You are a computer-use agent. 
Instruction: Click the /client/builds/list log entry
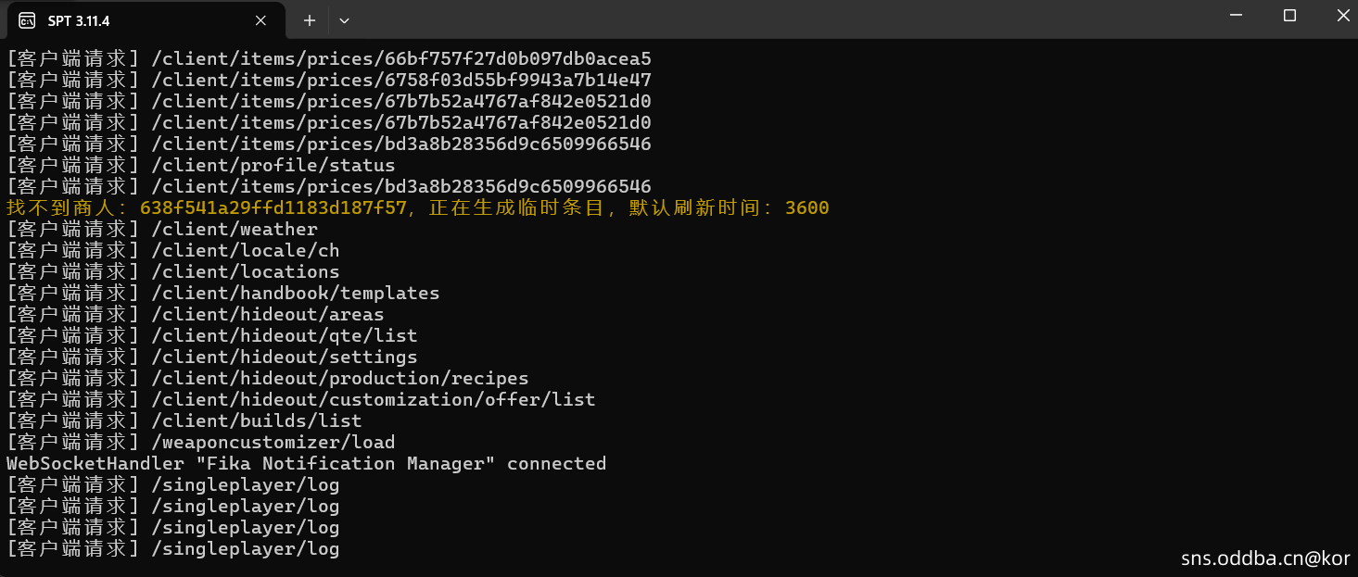256,421
